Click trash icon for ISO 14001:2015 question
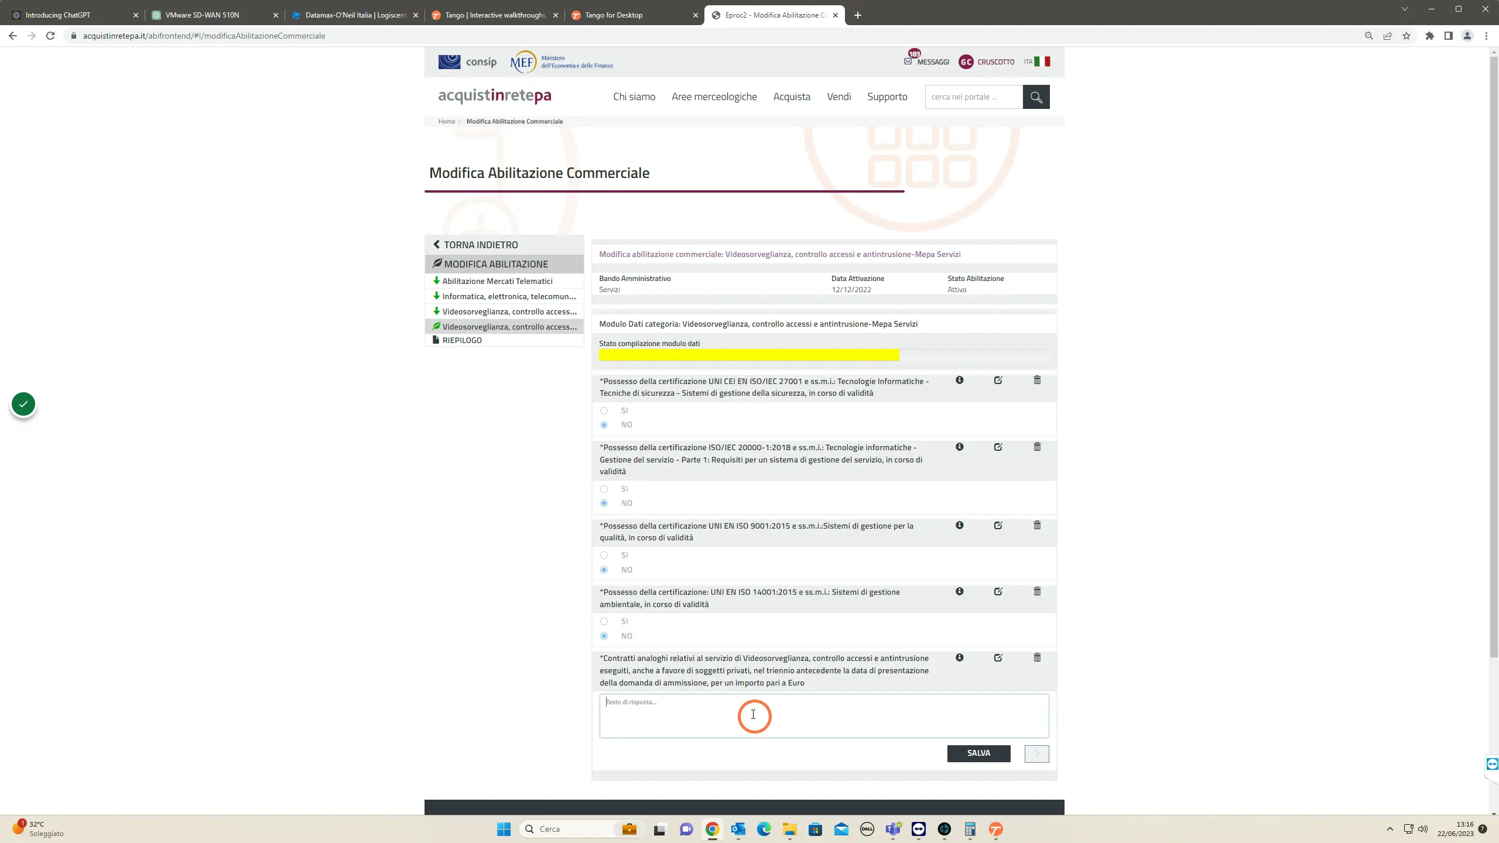This screenshot has height=843, width=1499. pos(1037,591)
